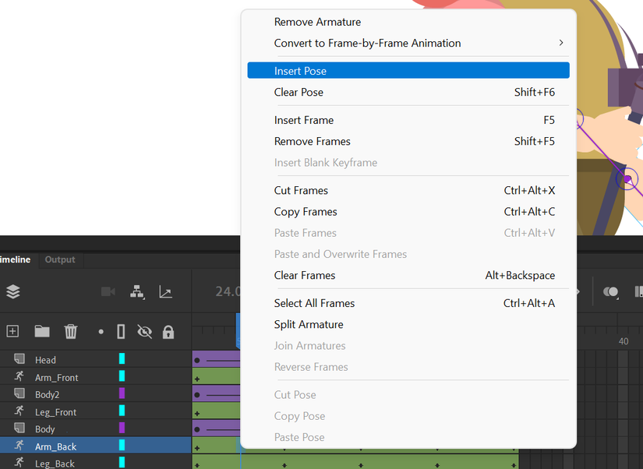Click the stacked layers icon above the timeline

click(12, 291)
